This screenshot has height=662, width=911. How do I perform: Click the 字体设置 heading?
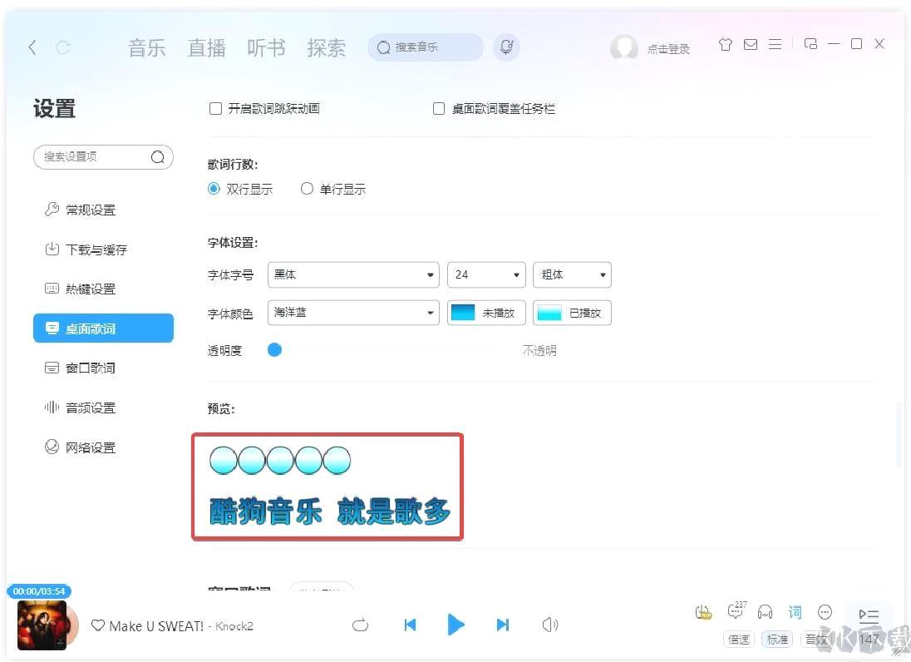pos(233,243)
